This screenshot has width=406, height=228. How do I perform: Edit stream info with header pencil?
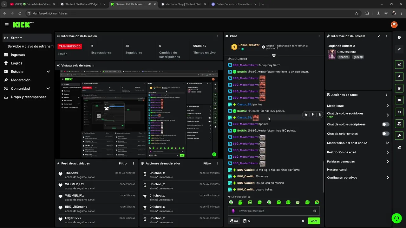pyautogui.click(x=379, y=36)
